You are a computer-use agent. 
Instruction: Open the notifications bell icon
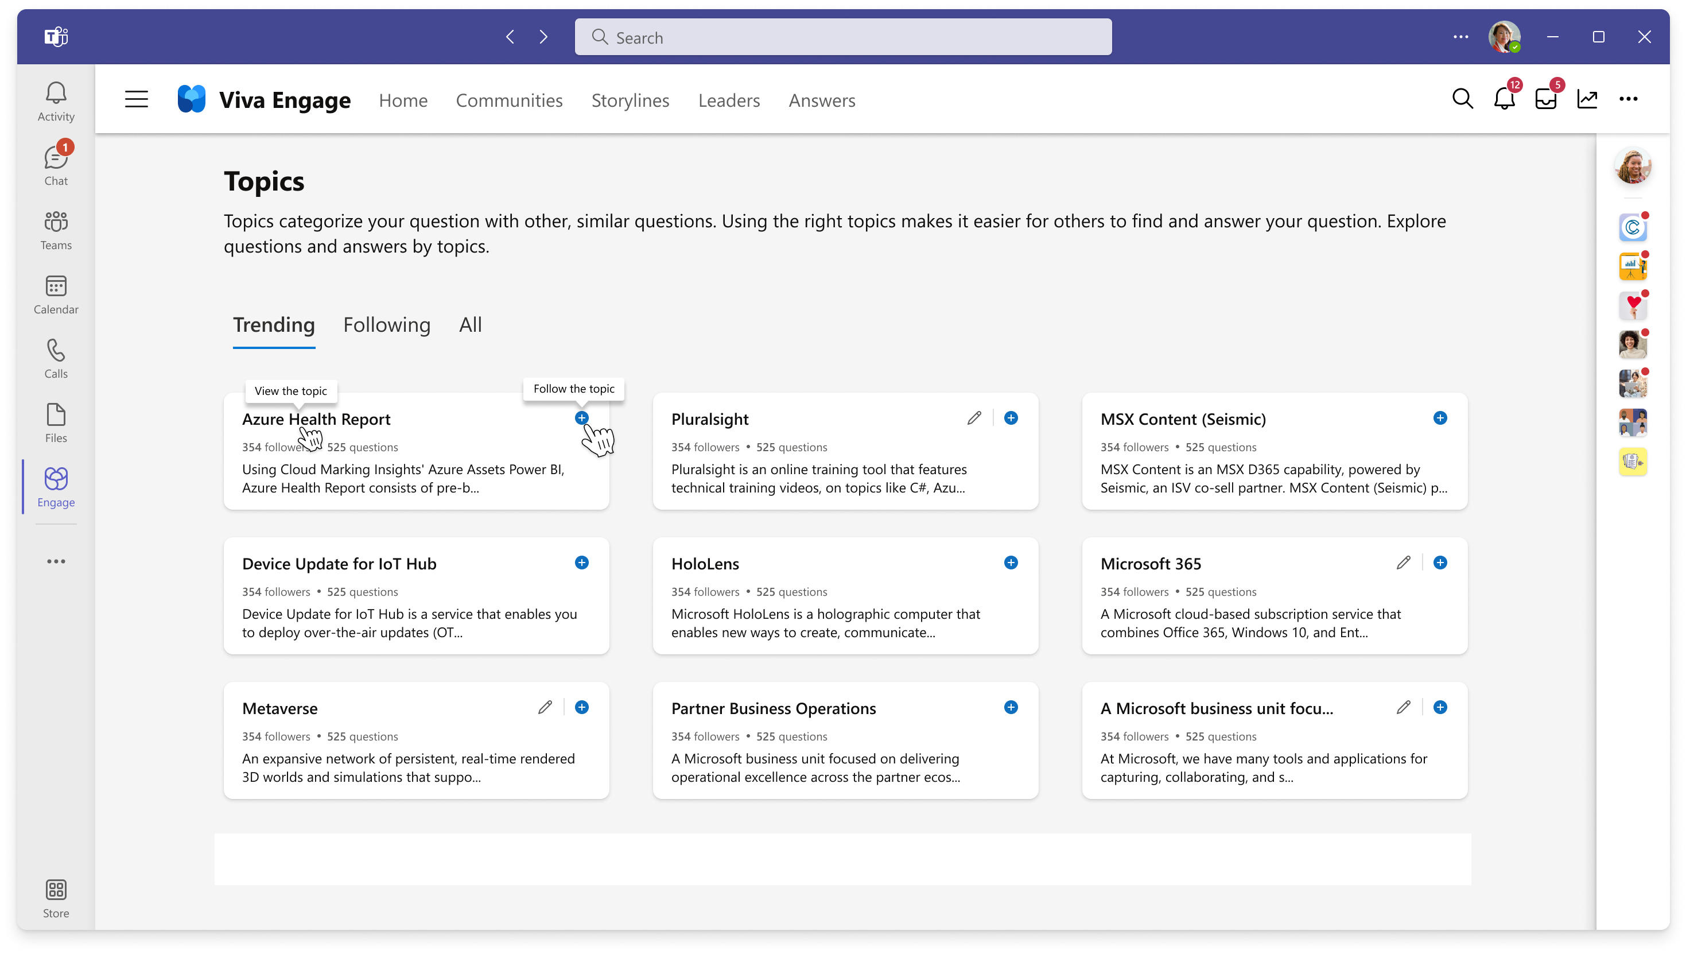(1504, 98)
